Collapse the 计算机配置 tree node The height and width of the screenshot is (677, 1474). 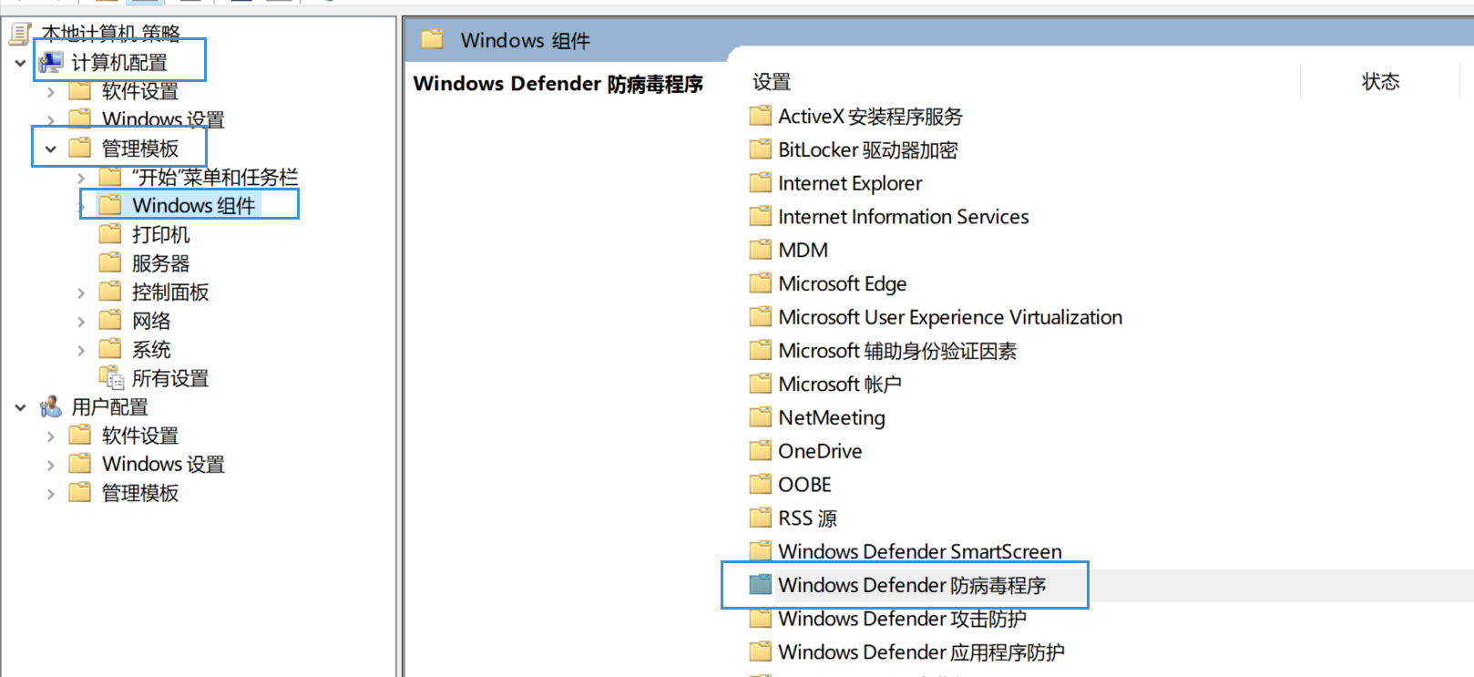click(20, 63)
